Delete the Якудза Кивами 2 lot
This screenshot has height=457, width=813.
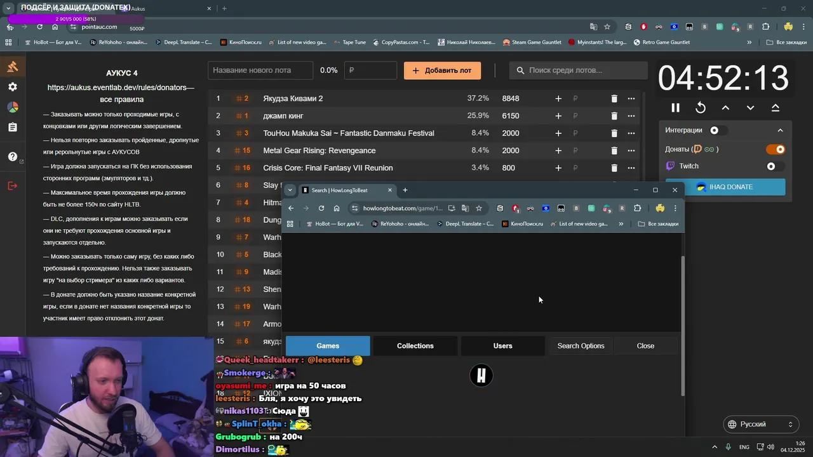point(614,98)
